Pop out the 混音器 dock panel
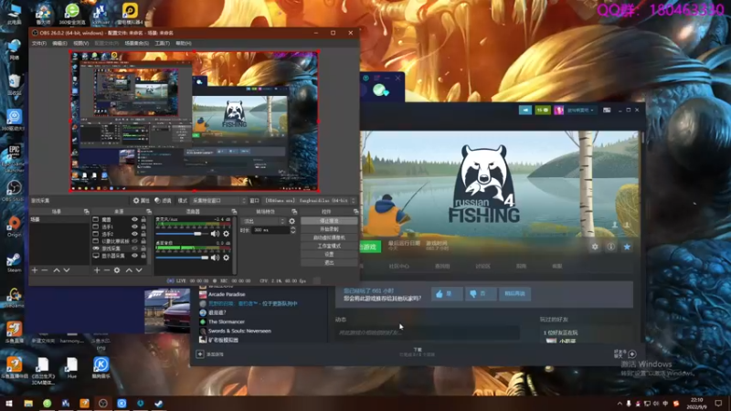 tap(234, 212)
